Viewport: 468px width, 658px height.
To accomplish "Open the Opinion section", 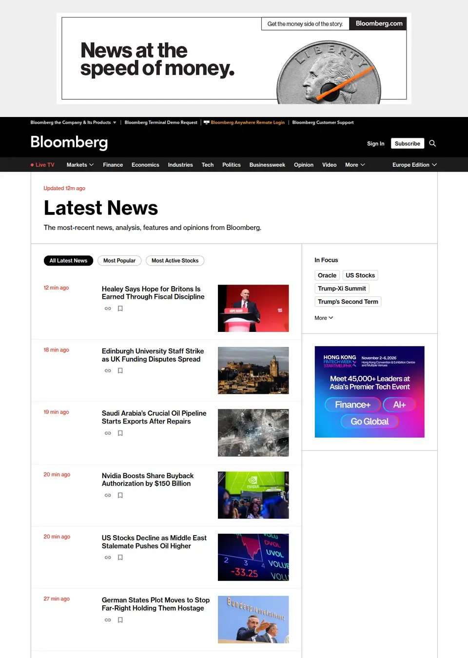I will click(x=304, y=165).
